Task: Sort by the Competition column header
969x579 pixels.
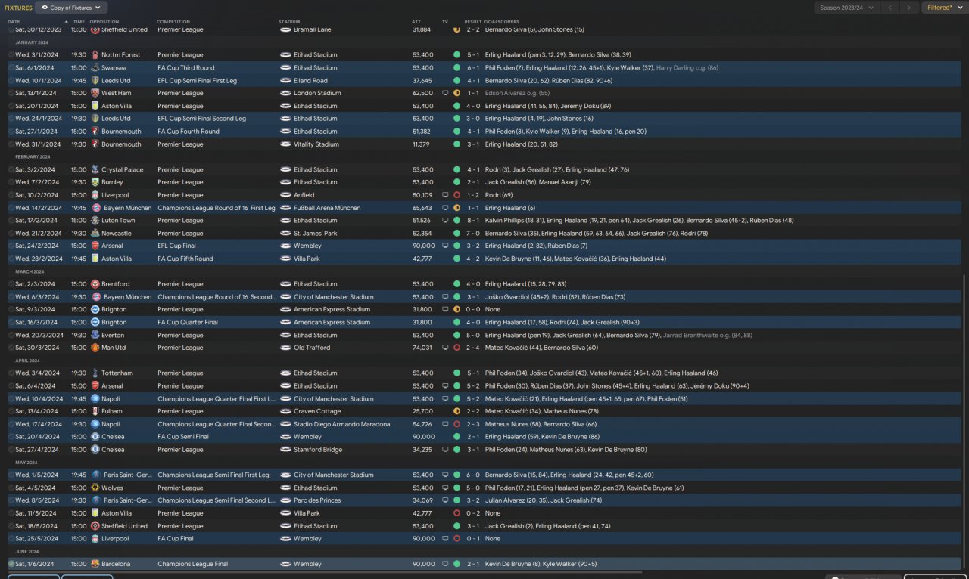Action: (173, 22)
